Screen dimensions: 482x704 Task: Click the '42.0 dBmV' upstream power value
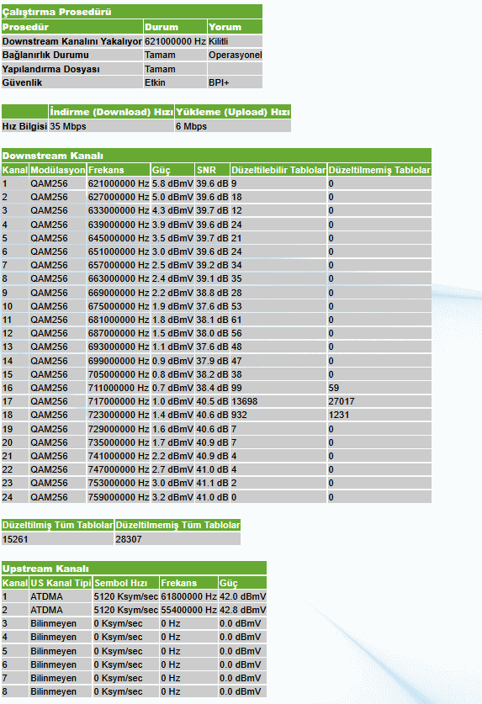tap(242, 596)
